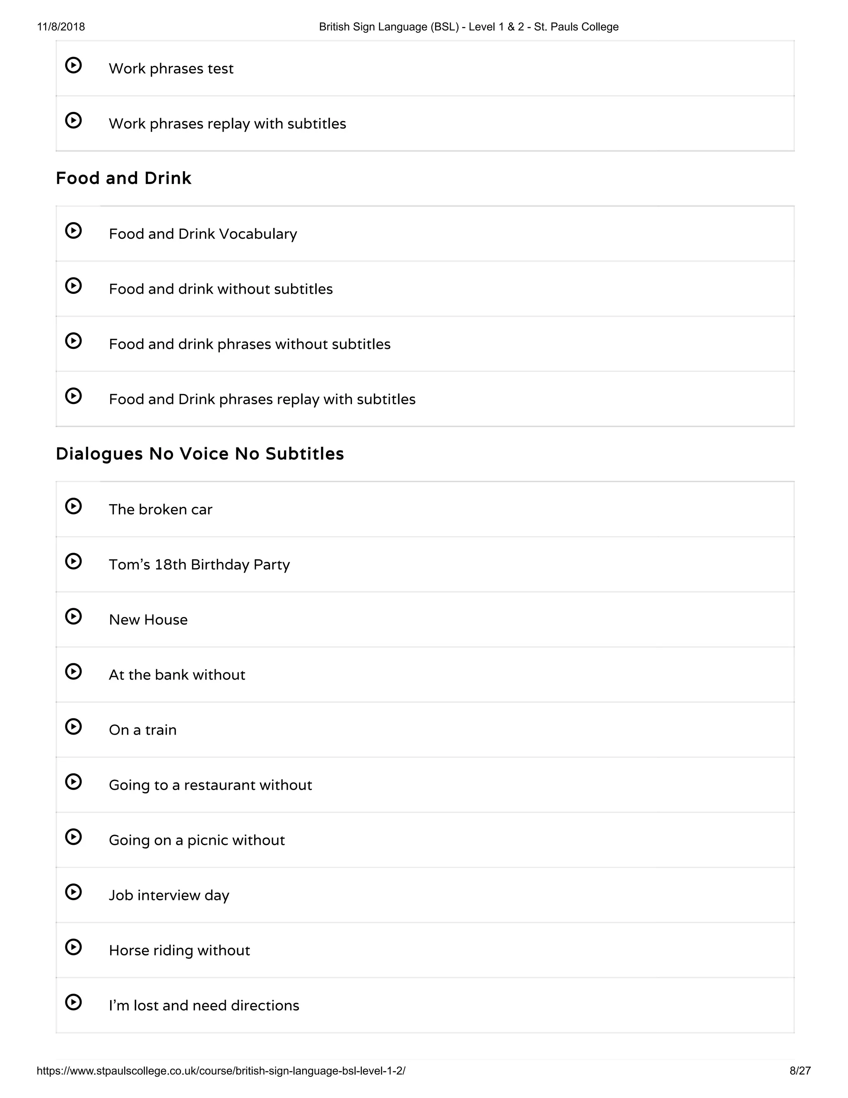
Task: Click play icon beside Going to a restaurant without
Action: tap(73, 782)
